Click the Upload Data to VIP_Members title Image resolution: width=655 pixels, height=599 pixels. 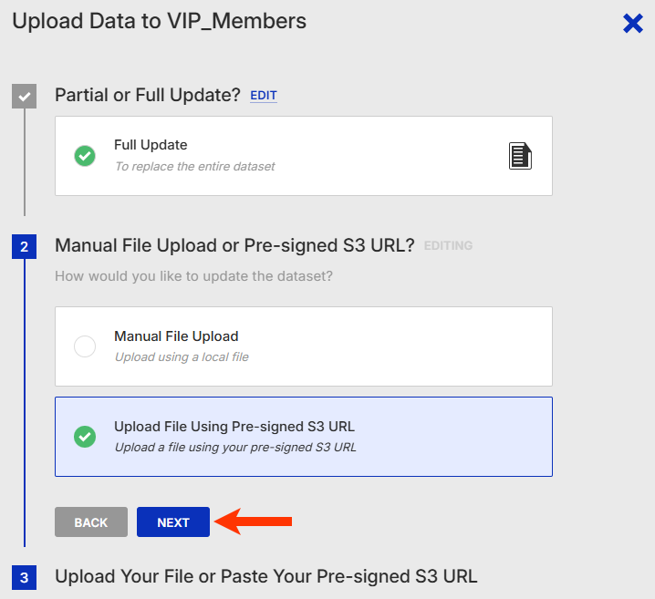pos(159,21)
